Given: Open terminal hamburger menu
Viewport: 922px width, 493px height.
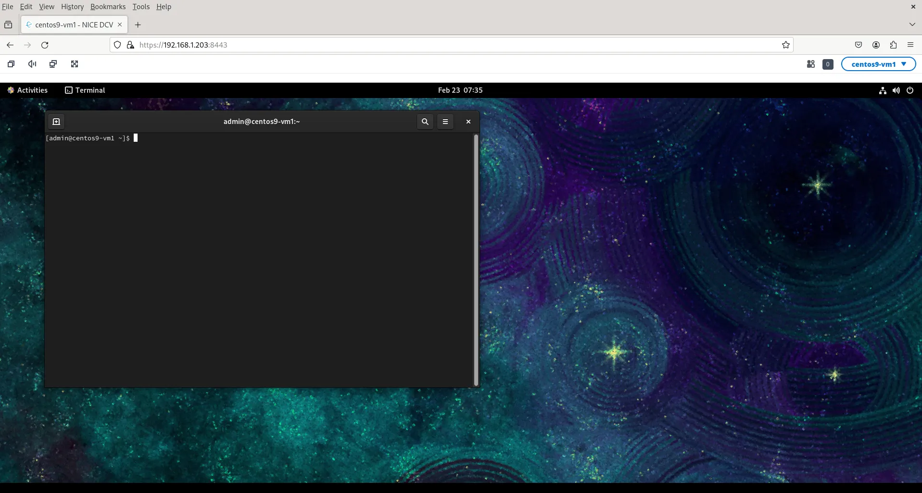Looking at the screenshot, I should [x=445, y=122].
